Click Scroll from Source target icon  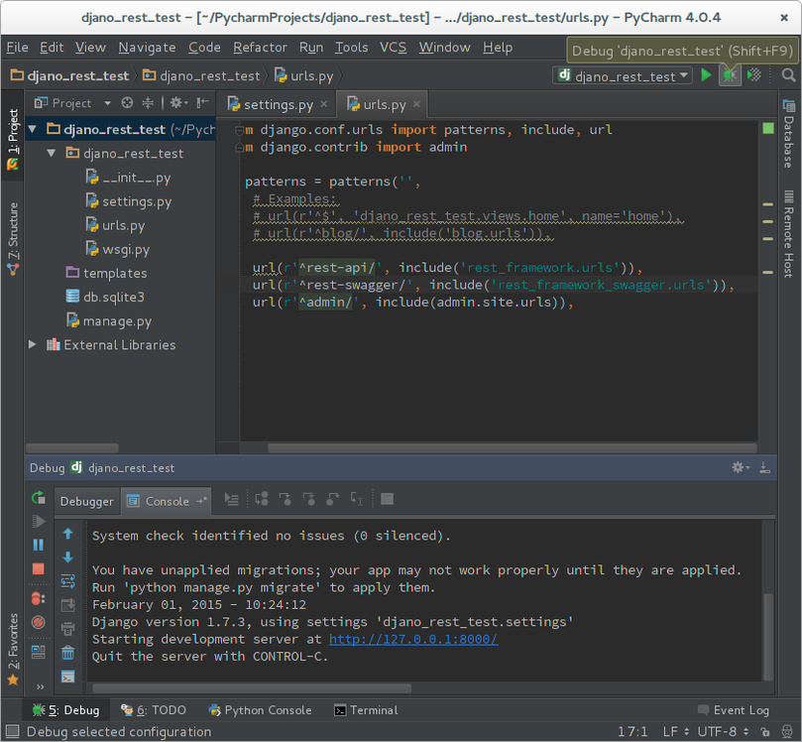(127, 103)
